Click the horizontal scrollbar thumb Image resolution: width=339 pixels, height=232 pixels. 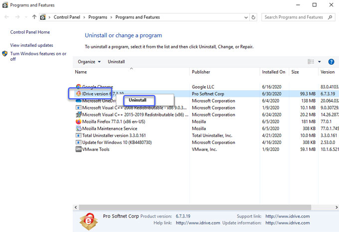[x=195, y=208]
